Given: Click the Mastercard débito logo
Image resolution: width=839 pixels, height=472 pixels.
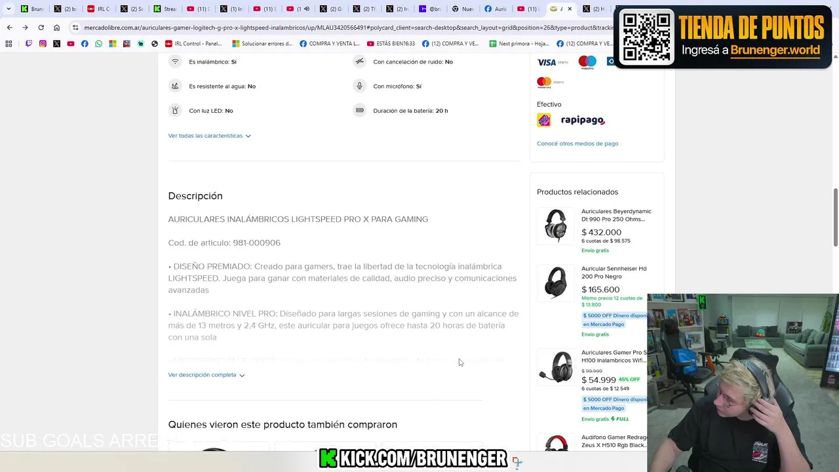Looking at the screenshot, I should tap(550, 83).
